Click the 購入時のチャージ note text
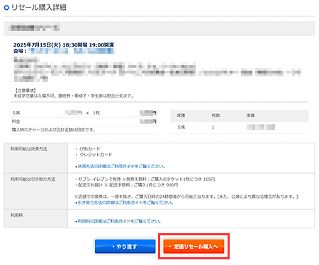The image size is (319, 265). [53, 130]
